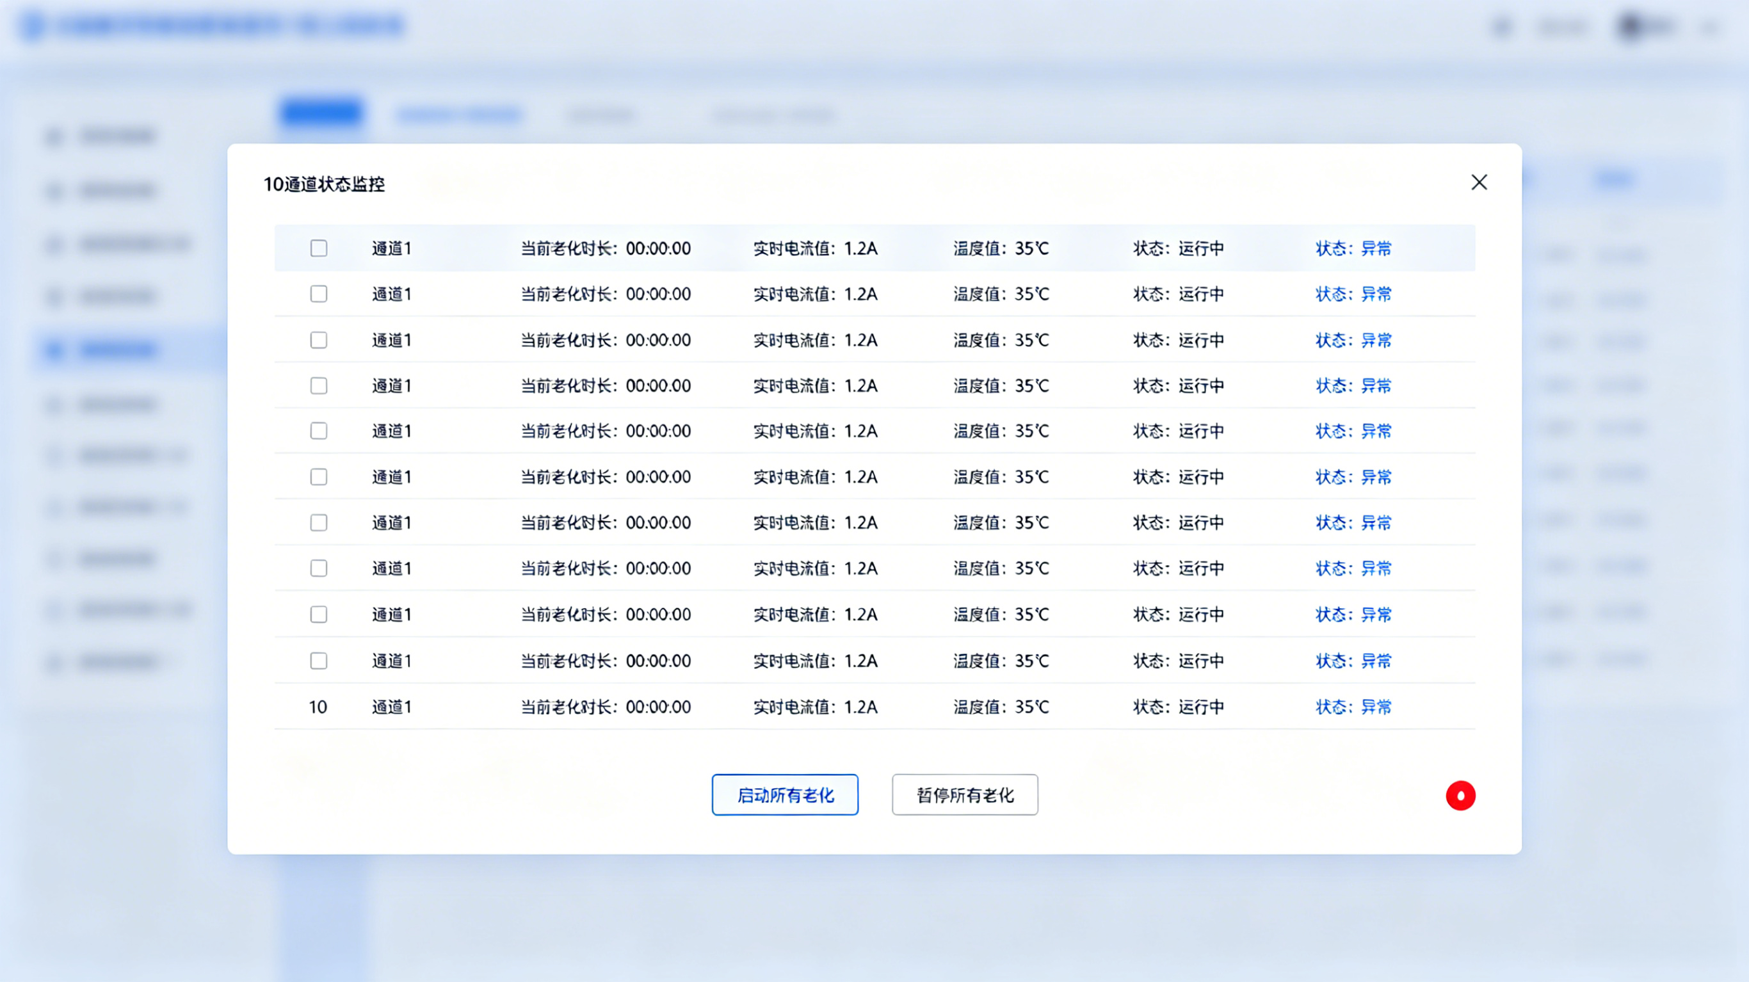Tick the checkbox in the ninth channel row
The width and height of the screenshot is (1749, 982).
click(318, 615)
